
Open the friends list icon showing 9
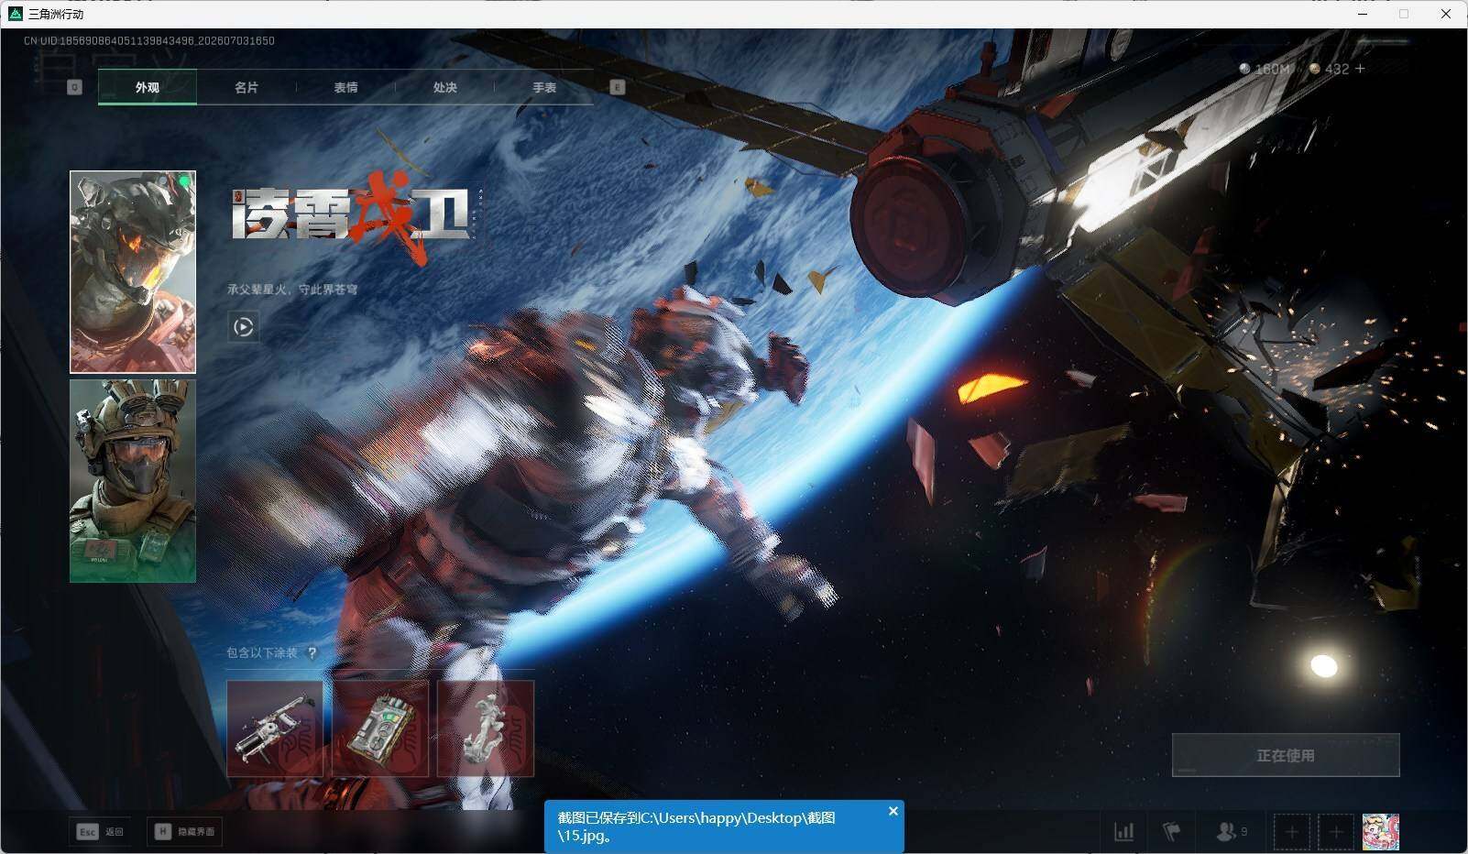pos(1231,831)
